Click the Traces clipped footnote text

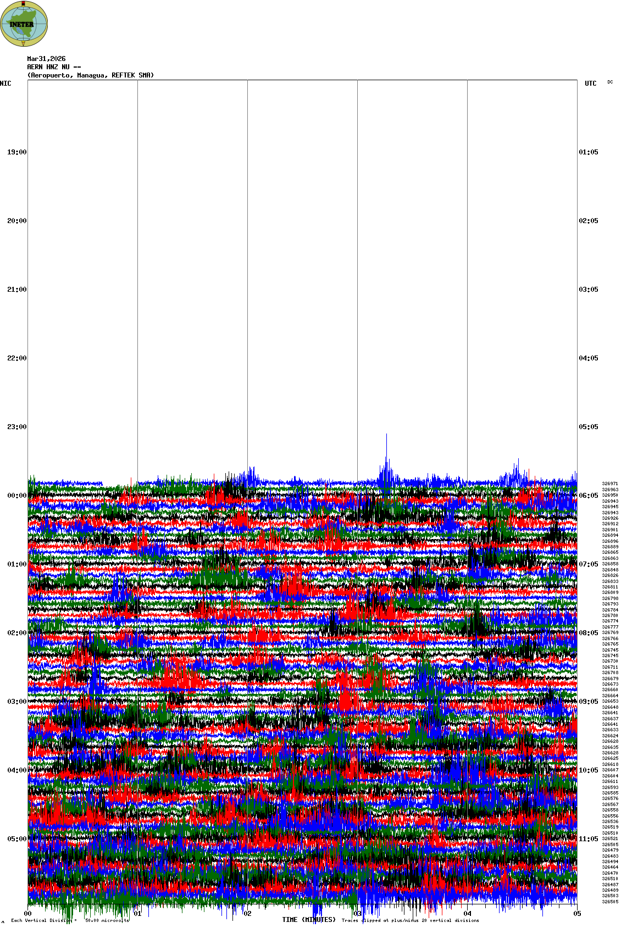[x=410, y=920]
